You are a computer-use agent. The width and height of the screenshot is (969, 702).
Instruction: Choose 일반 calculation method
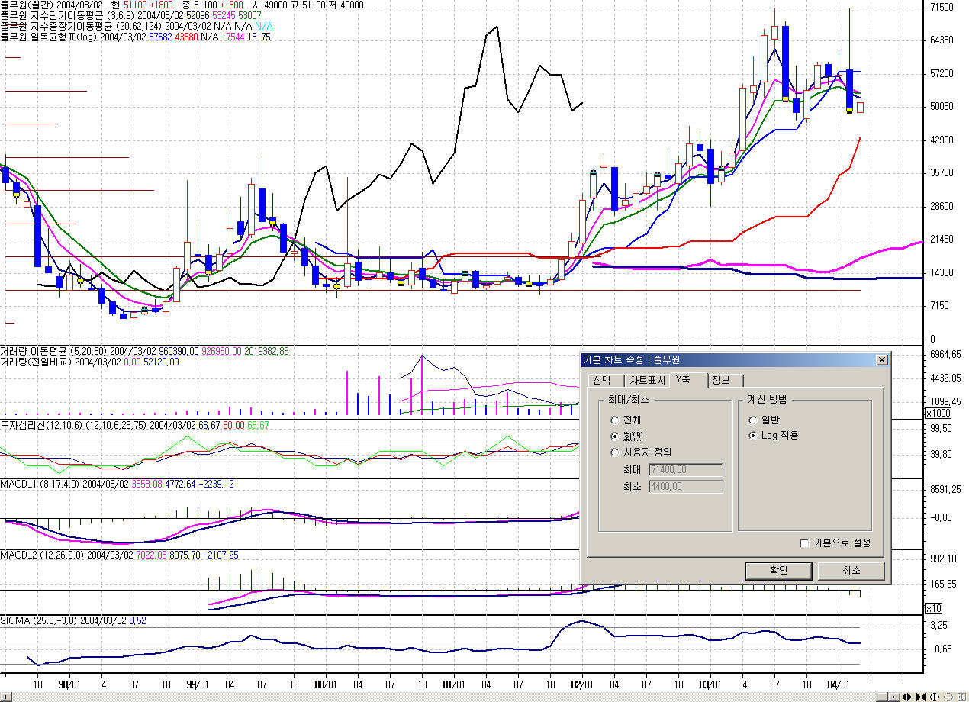[x=754, y=420]
